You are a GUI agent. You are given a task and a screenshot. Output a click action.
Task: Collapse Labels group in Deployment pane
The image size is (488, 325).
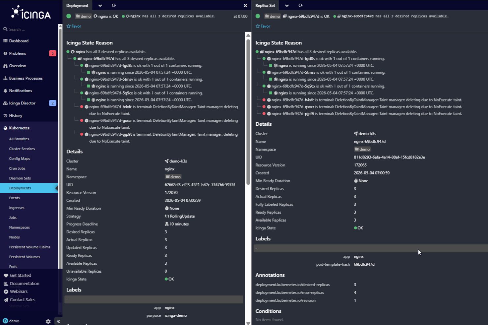(154, 299)
